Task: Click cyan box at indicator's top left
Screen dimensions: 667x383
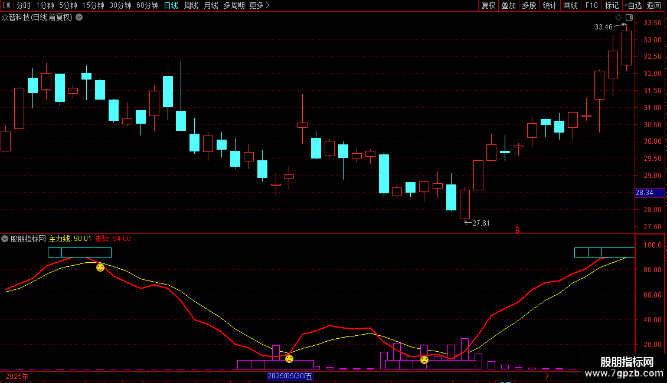Action: [x=80, y=252]
